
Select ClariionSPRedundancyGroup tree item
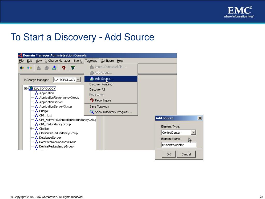point(58,133)
